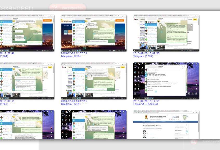Screen dimensions: 220x150
Task: Select Telegram (1269) caption under 13:02:50
Action: [x=143, y=56]
